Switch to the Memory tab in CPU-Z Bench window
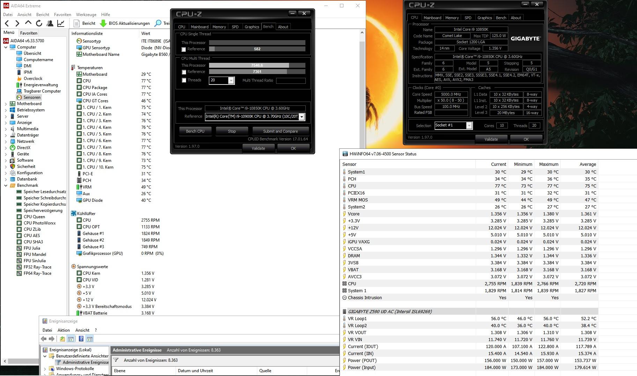637x376 pixels. coord(219,27)
